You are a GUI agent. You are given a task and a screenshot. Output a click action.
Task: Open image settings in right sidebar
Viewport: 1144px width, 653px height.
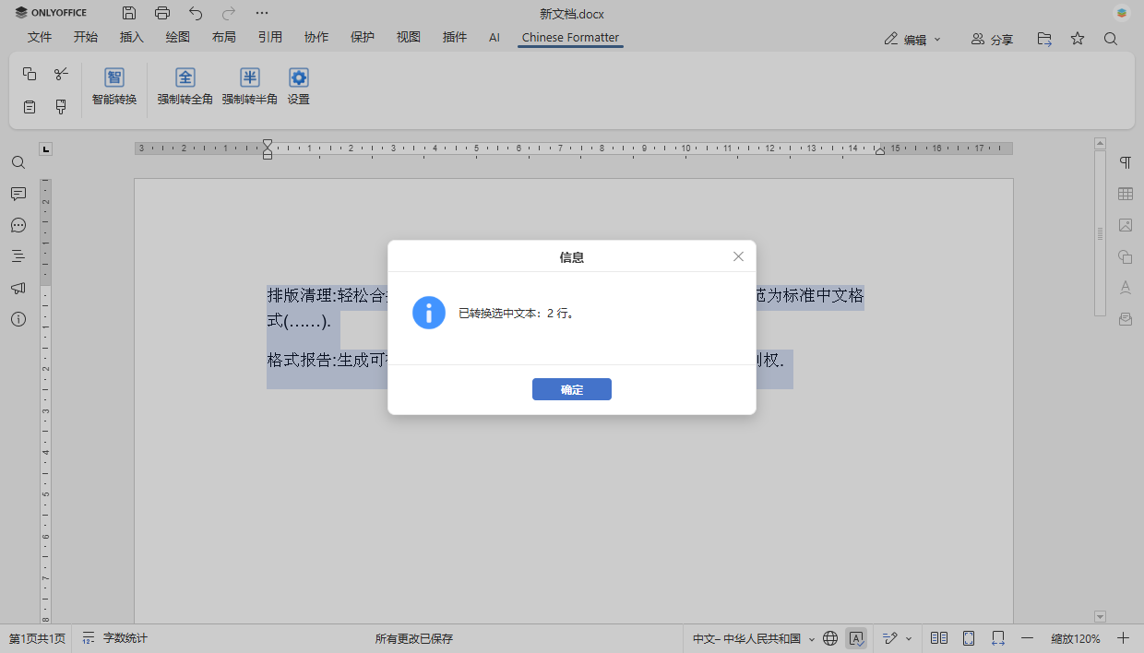[x=1126, y=225]
